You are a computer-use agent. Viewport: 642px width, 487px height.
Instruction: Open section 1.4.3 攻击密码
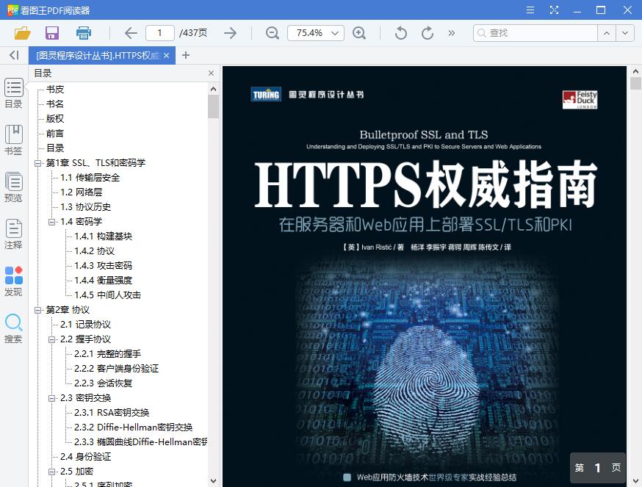103,266
